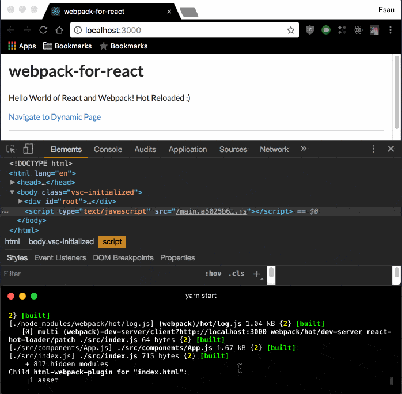The width and height of the screenshot is (402, 394).
Task: Show more DevTools tabs via chevron
Action: click(x=304, y=149)
